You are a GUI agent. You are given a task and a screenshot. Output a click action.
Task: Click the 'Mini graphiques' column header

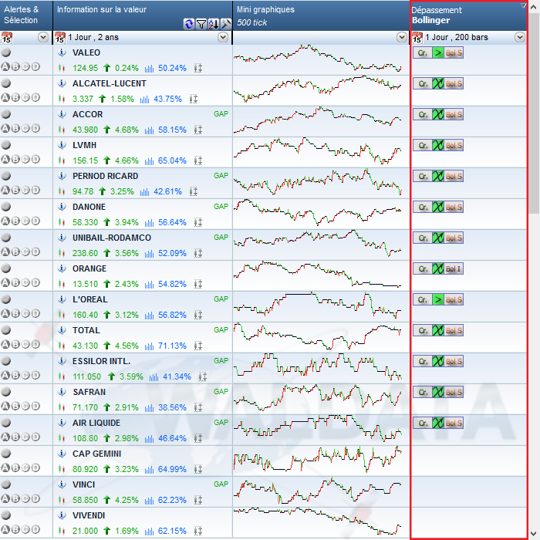(x=321, y=16)
